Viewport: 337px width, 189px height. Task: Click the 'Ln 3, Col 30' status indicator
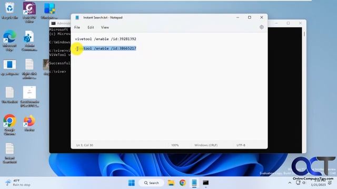[x=85, y=145]
